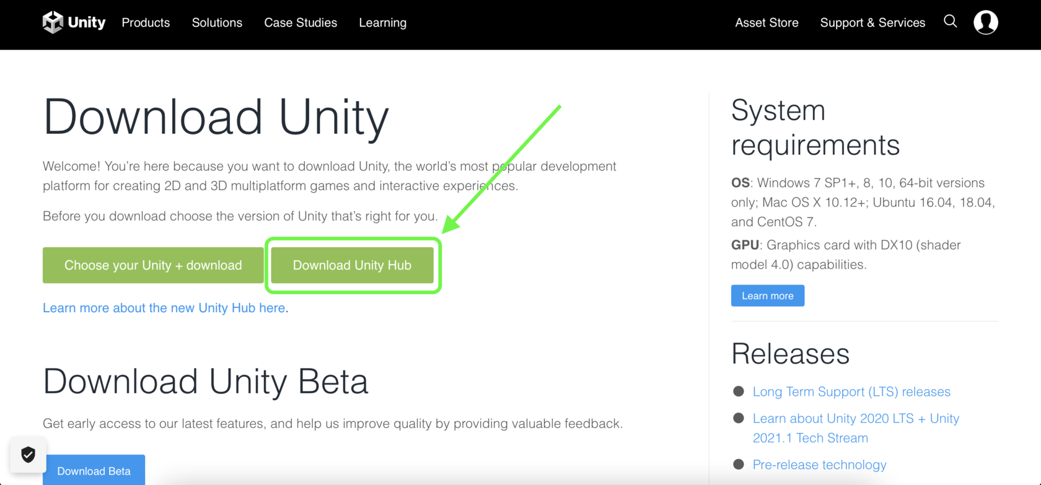This screenshot has width=1041, height=485.
Task: Visit the Asset Store link
Action: pyautogui.click(x=766, y=23)
